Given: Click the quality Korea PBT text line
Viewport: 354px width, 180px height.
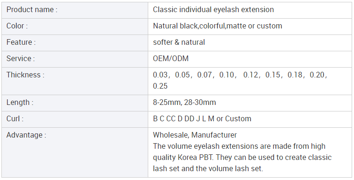Looking at the screenshot, I should point(242,157).
